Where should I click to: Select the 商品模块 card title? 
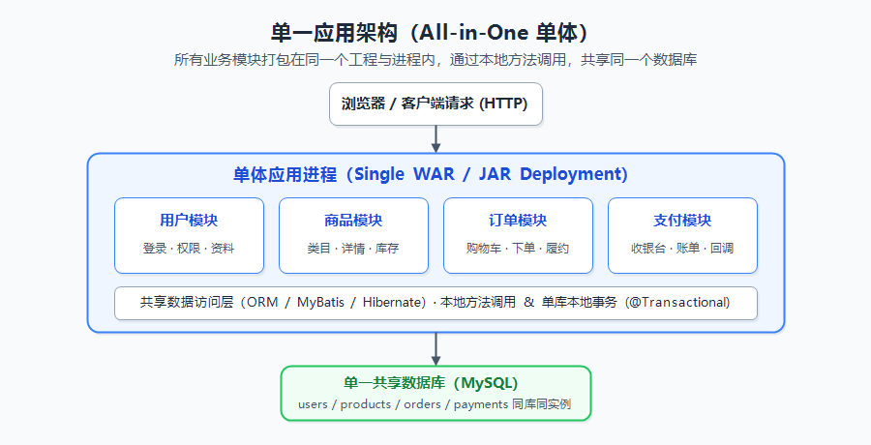click(x=353, y=221)
